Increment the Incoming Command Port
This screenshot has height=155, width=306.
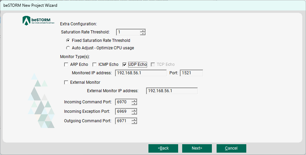134,100
